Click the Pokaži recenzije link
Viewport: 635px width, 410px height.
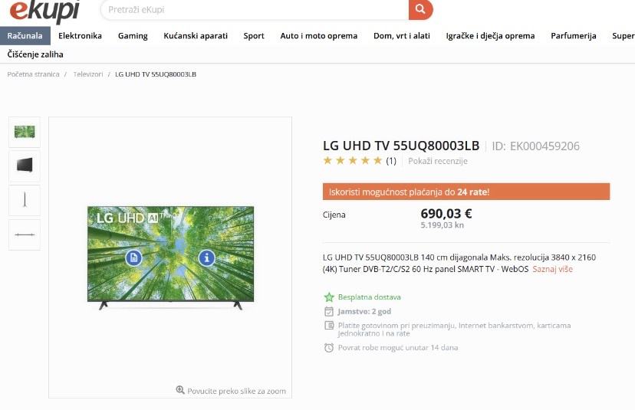coord(438,161)
